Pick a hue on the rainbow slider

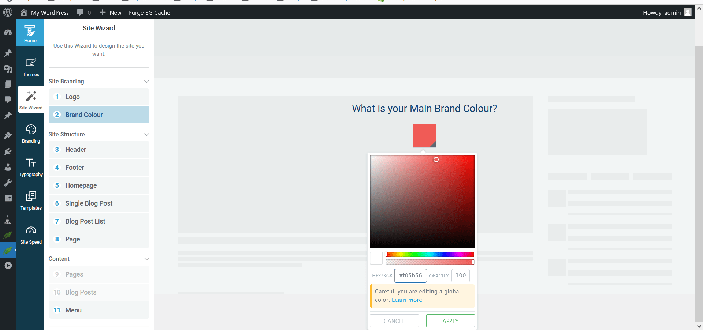(430, 254)
